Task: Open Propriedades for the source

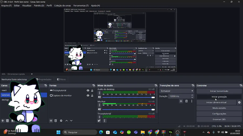Action: tap(44, 79)
